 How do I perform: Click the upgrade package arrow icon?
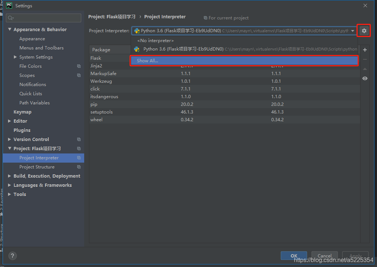[x=365, y=69]
